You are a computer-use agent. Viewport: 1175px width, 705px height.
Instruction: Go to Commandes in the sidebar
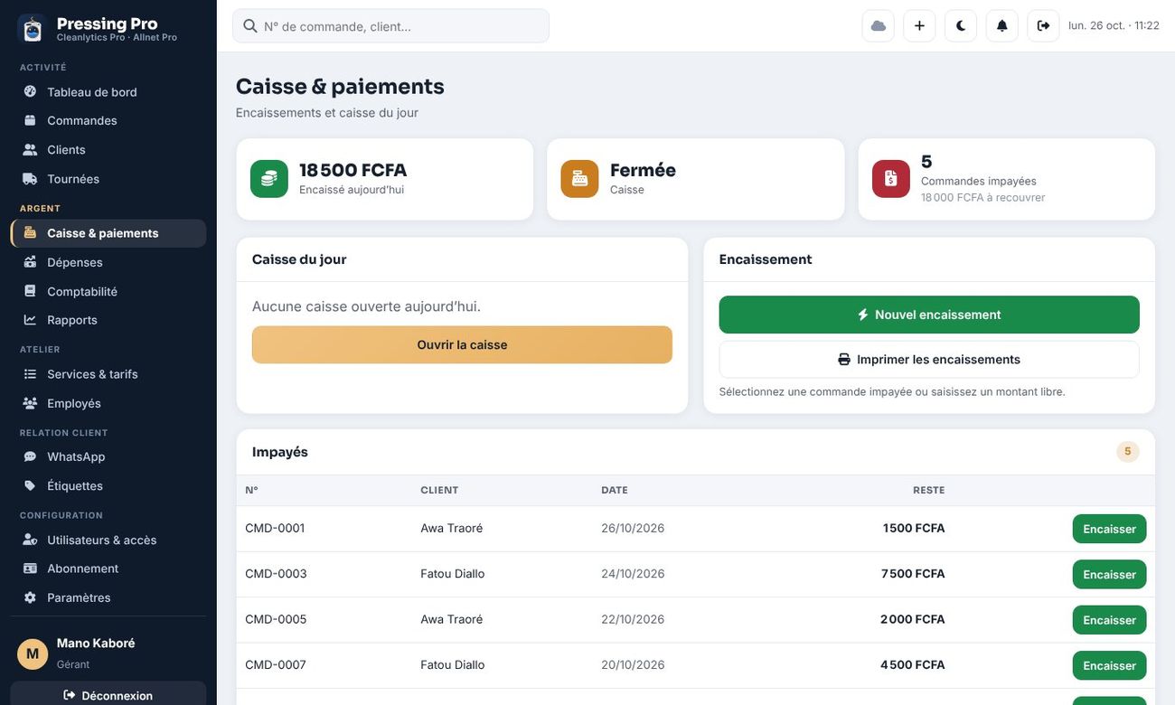pyautogui.click(x=108, y=120)
